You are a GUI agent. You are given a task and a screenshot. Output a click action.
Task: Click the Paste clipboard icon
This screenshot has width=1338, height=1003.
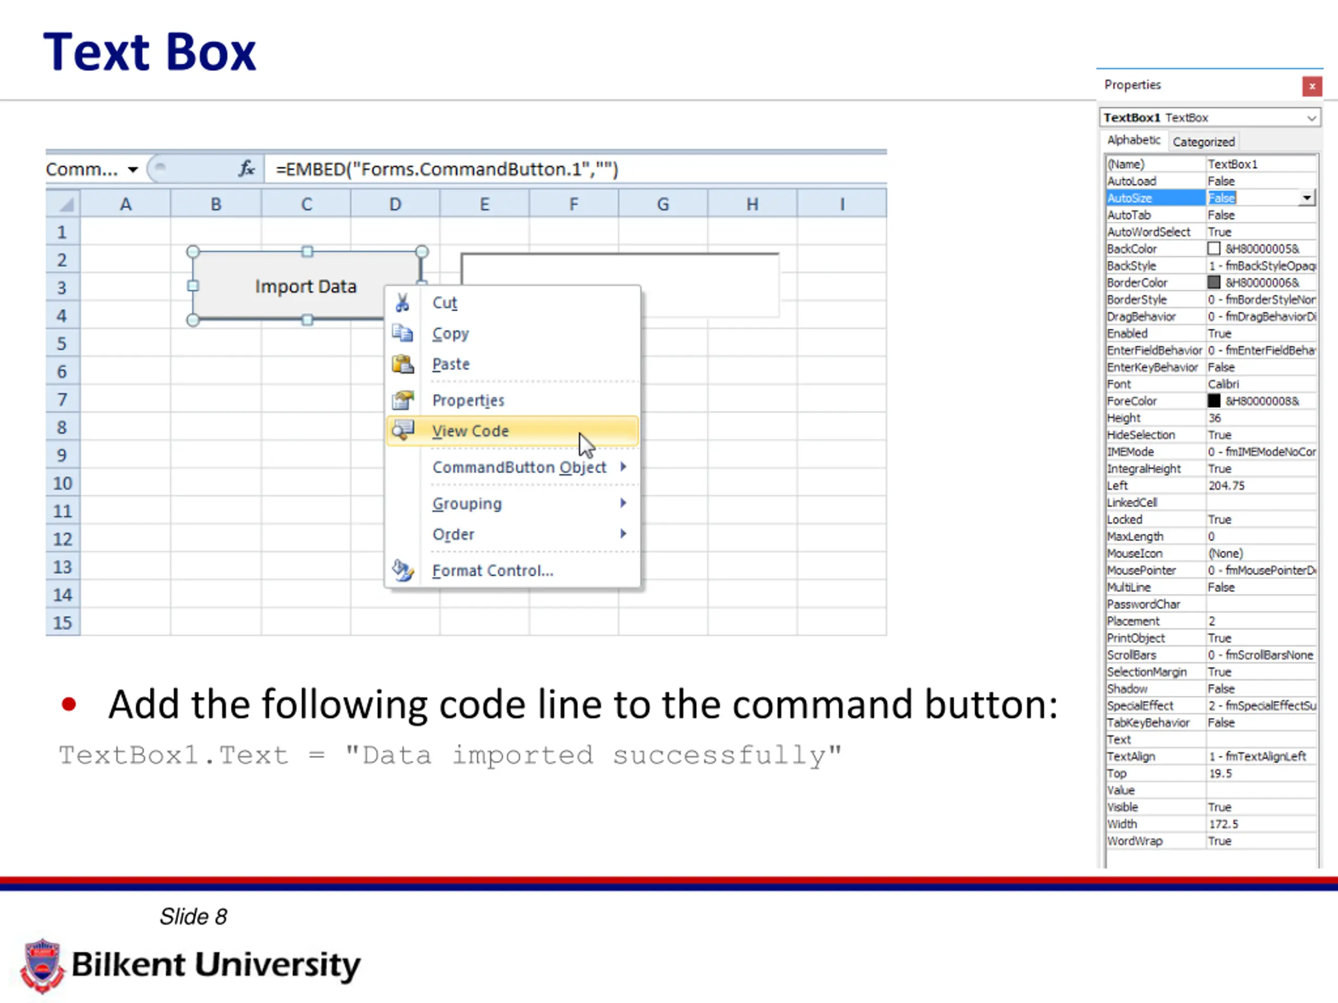click(x=403, y=364)
